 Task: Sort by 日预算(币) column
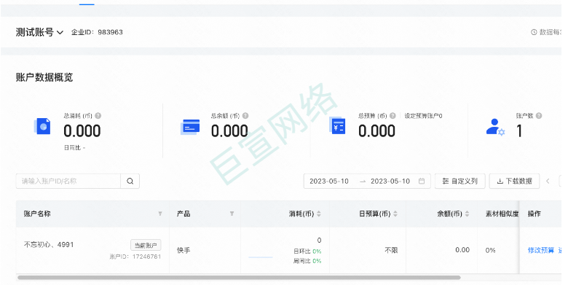coord(395,214)
